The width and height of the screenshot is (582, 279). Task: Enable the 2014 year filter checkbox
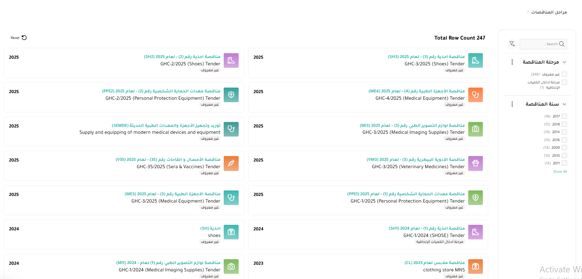click(x=564, y=132)
